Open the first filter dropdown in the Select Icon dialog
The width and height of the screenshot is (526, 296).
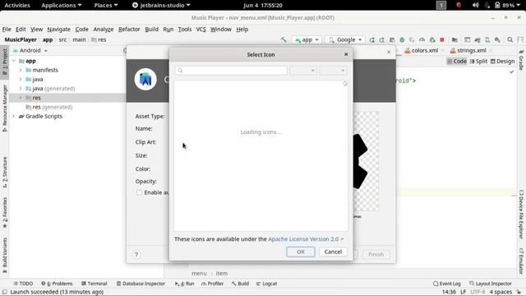(x=303, y=71)
